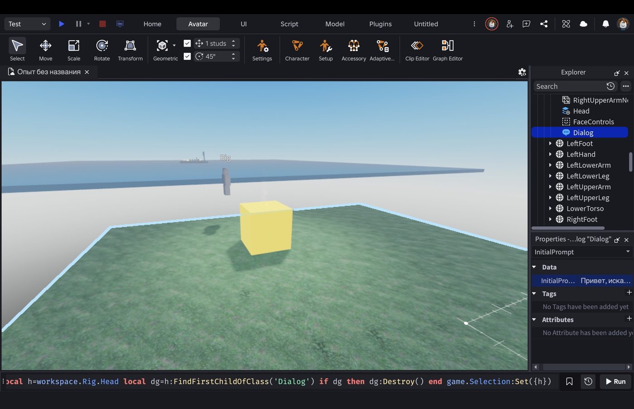Screen dimensions: 634x409
Task: Open the Avatar Settings tool
Action: (x=262, y=50)
